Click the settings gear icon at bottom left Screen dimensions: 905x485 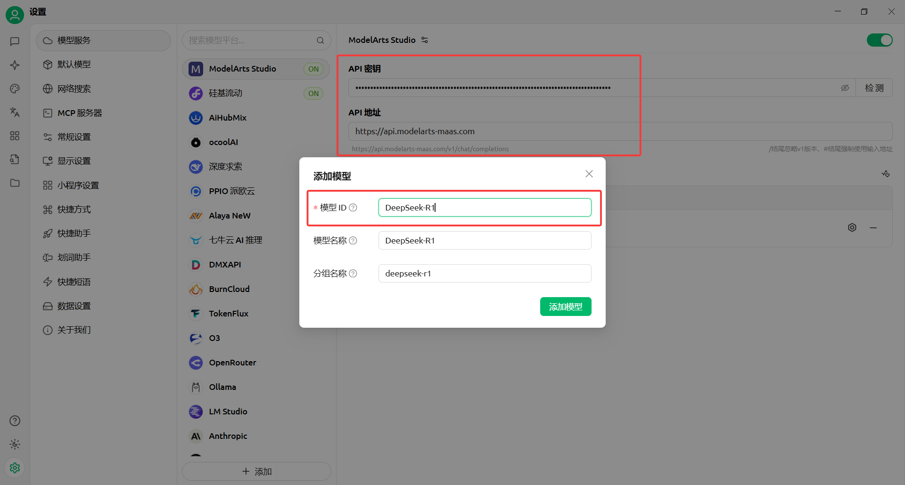(x=15, y=468)
